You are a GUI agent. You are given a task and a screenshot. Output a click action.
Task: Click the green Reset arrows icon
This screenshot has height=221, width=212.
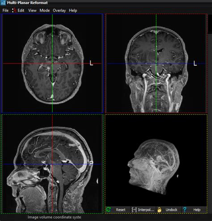pos(108,209)
